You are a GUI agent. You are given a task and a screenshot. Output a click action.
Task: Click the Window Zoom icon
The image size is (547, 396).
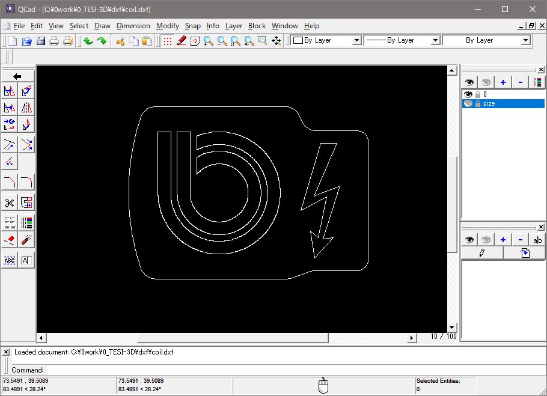(x=262, y=41)
